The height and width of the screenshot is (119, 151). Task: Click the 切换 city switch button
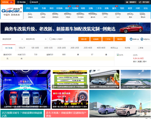pyautogui.click(x=11, y=2)
